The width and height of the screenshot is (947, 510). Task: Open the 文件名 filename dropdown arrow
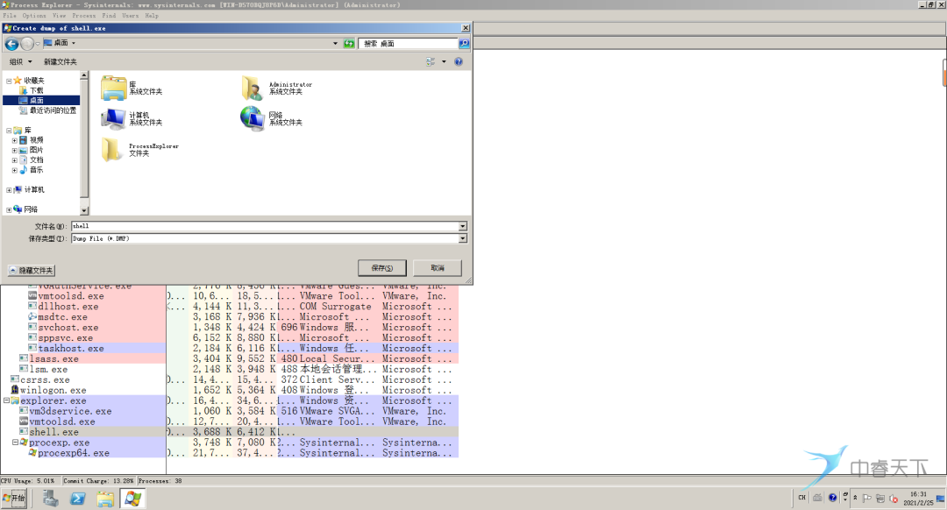pos(463,226)
